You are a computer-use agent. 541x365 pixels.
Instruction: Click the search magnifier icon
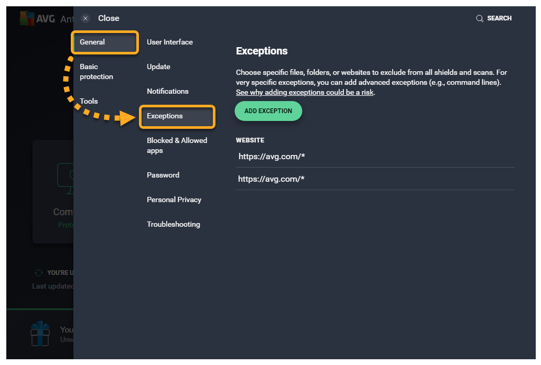pos(479,18)
